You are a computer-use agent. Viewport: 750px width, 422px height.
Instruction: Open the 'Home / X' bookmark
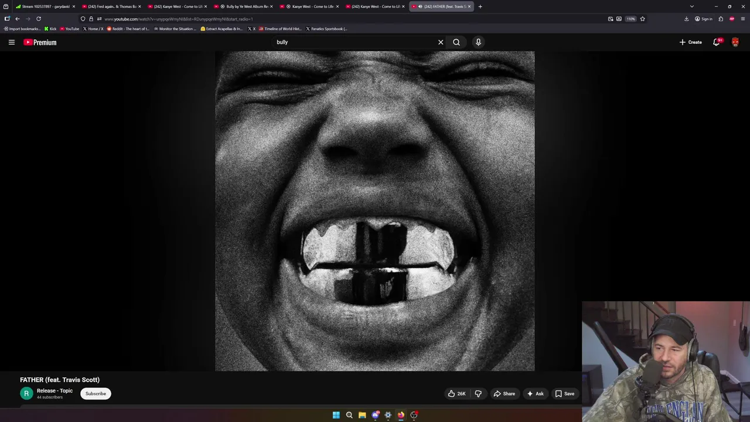tap(93, 29)
